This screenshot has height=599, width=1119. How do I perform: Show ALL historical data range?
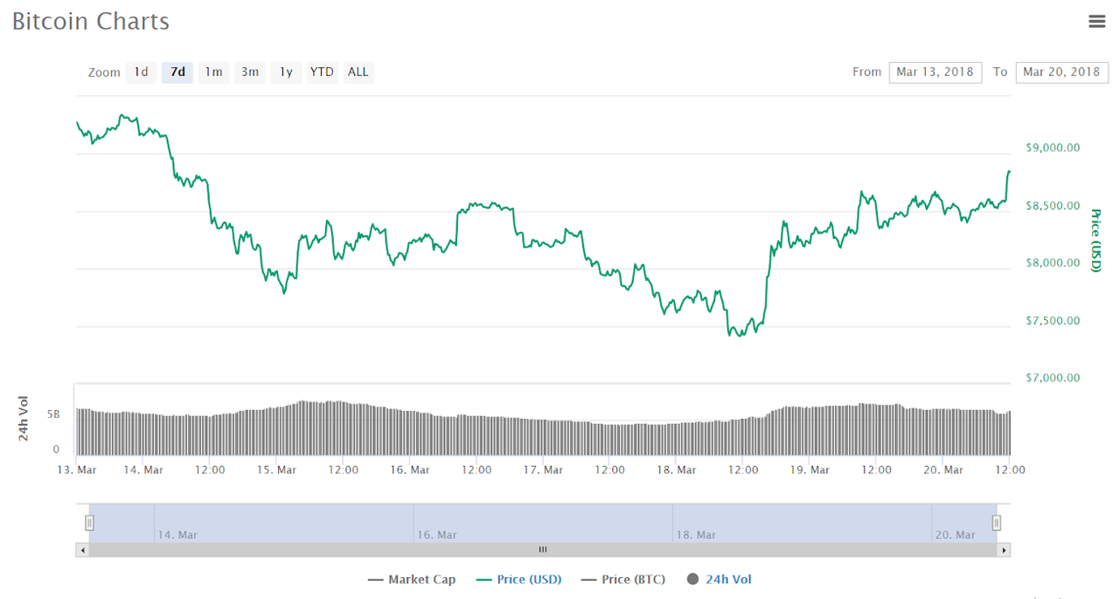tap(358, 72)
